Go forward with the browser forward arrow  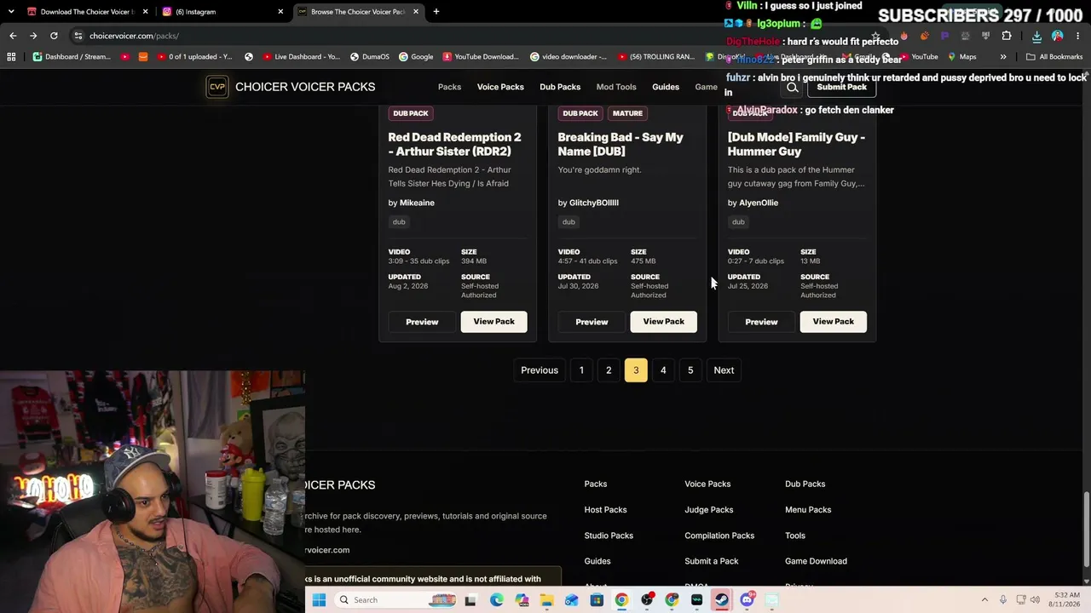coord(33,36)
